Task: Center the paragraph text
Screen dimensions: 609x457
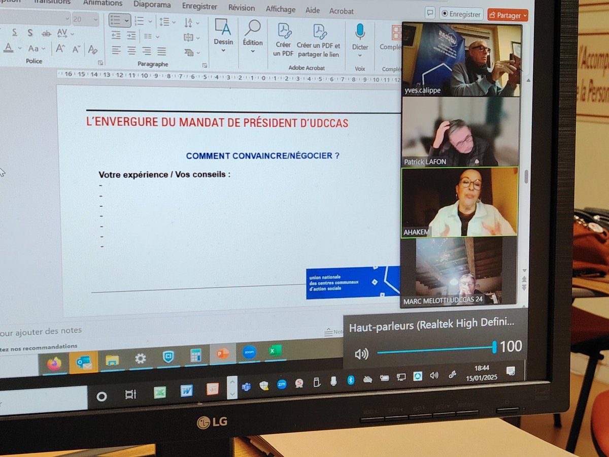Action: [x=131, y=50]
